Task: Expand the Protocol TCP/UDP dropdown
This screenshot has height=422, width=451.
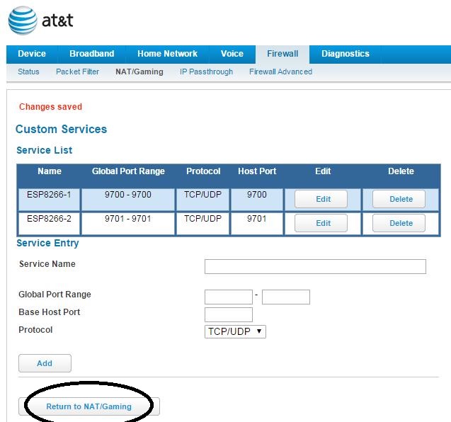Action: pos(235,331)
